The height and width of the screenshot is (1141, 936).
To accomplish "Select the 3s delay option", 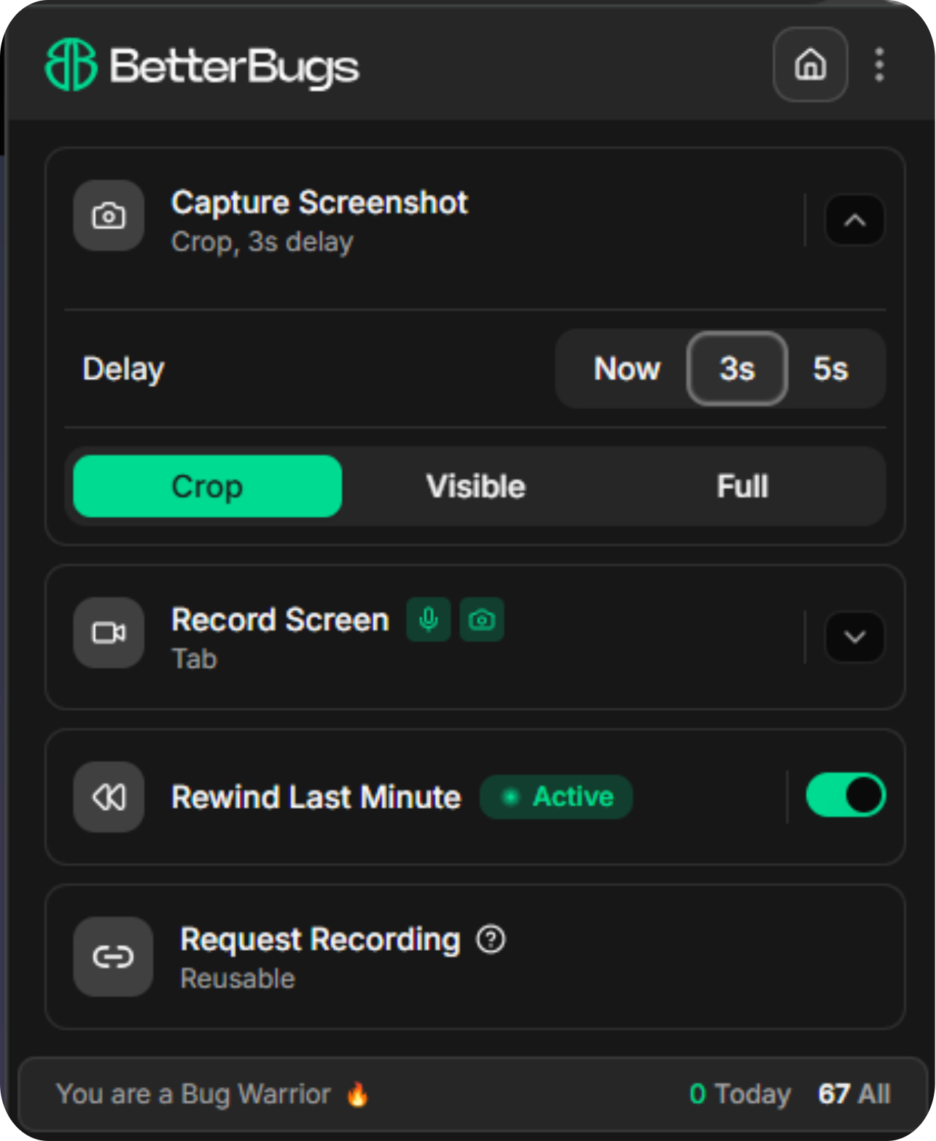I will point(737,369).
